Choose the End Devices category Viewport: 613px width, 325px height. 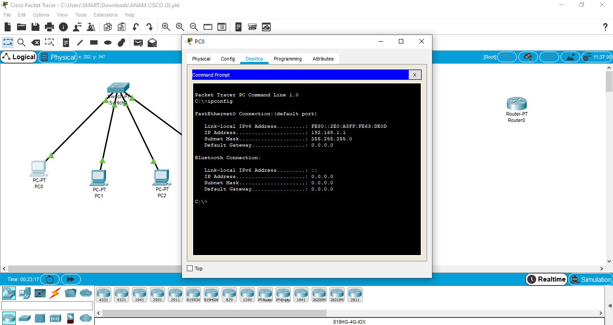(x=24, y=293)
